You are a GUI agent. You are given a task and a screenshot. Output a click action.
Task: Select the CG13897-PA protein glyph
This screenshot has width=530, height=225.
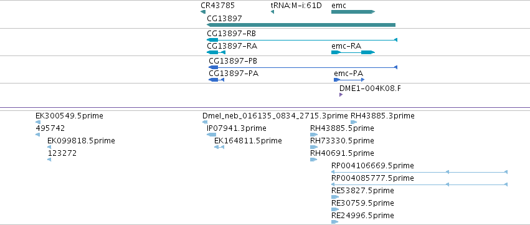216,80
